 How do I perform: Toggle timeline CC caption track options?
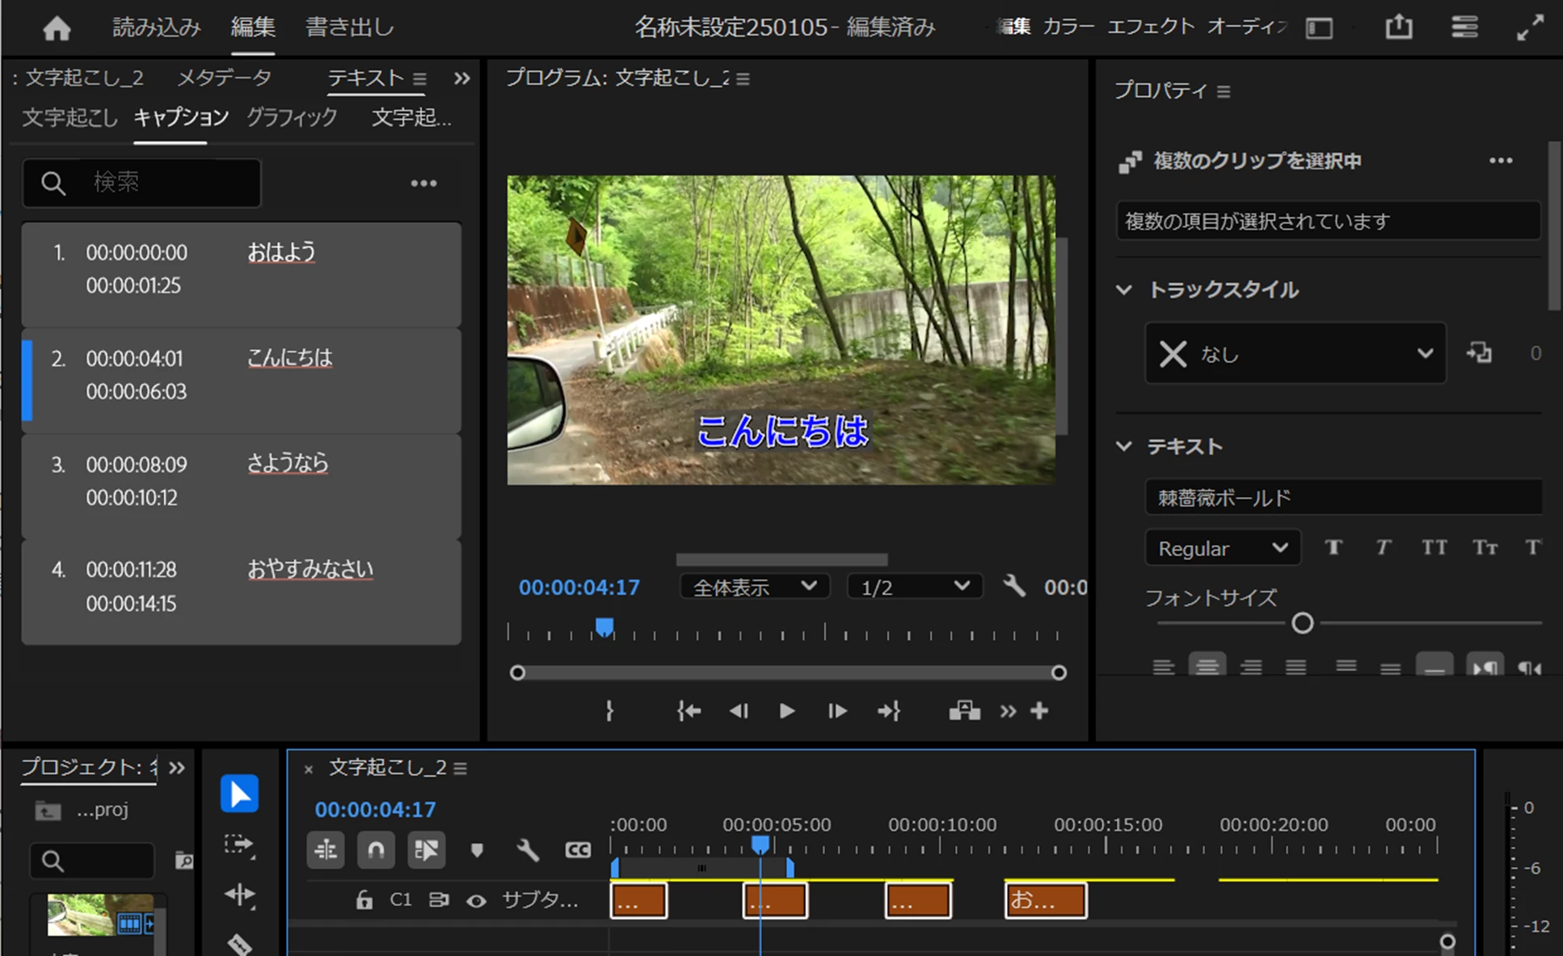click(x=578, y=850)
